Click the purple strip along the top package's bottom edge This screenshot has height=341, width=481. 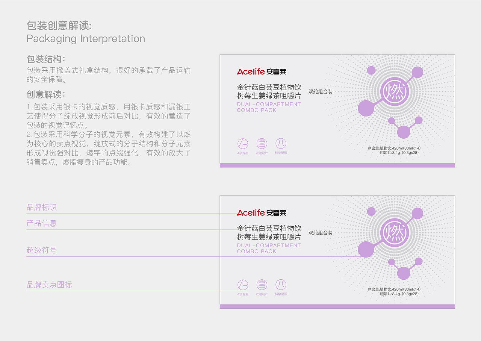337,165
